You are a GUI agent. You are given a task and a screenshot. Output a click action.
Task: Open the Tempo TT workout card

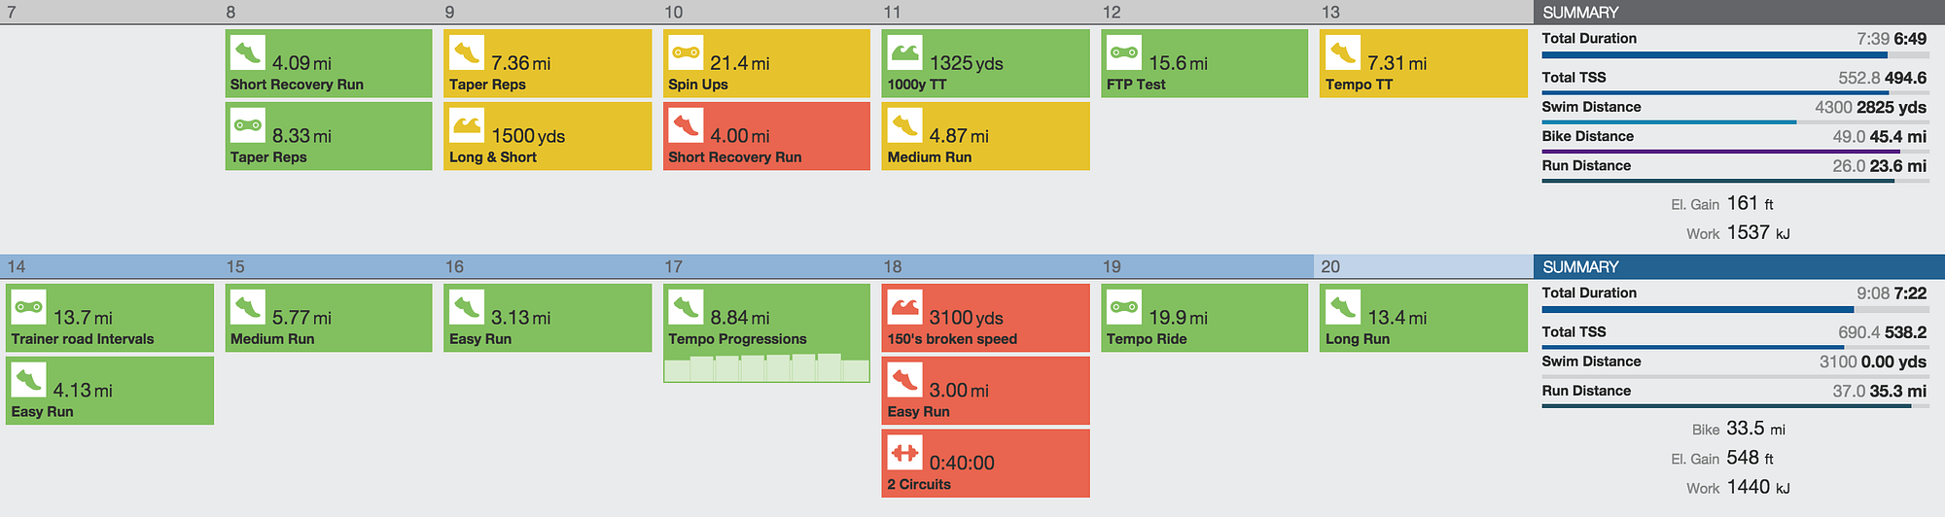[1423, 63]
